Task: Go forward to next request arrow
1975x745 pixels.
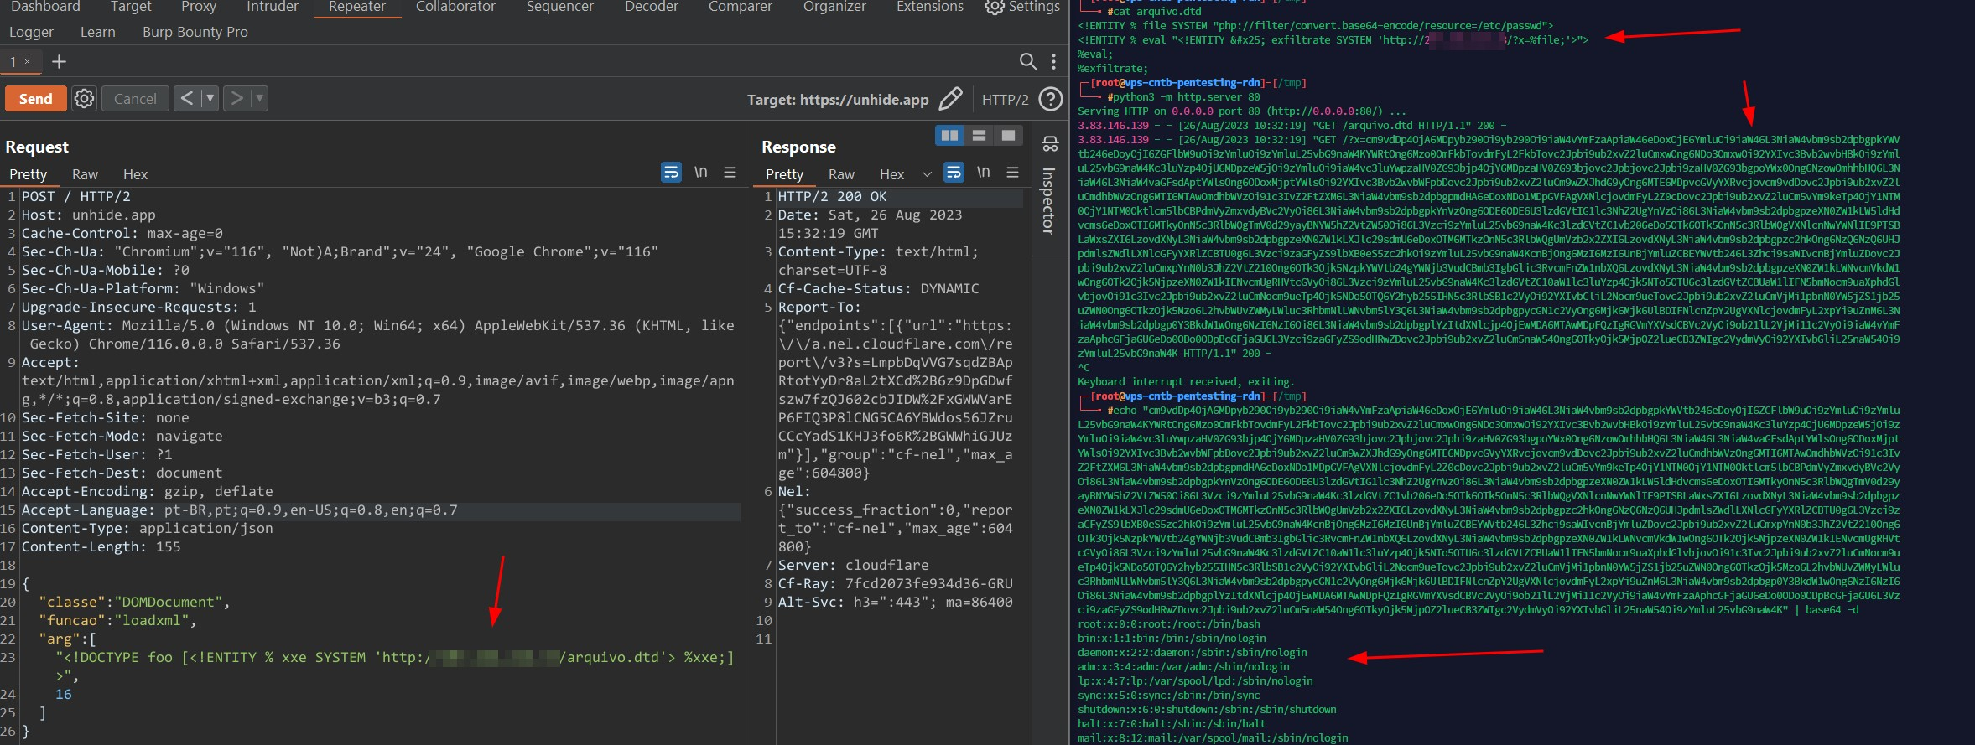Action: [237, 99]
